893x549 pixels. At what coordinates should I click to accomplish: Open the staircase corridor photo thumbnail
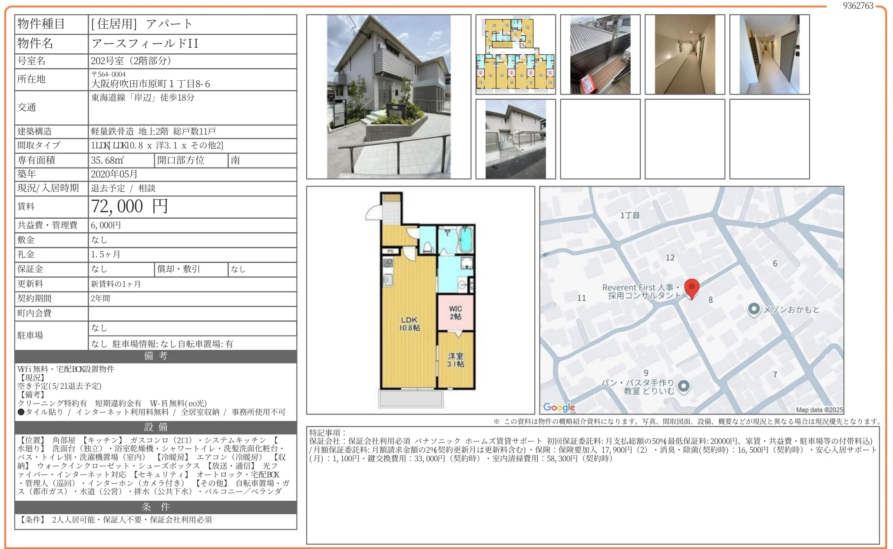tap(769, 54)
